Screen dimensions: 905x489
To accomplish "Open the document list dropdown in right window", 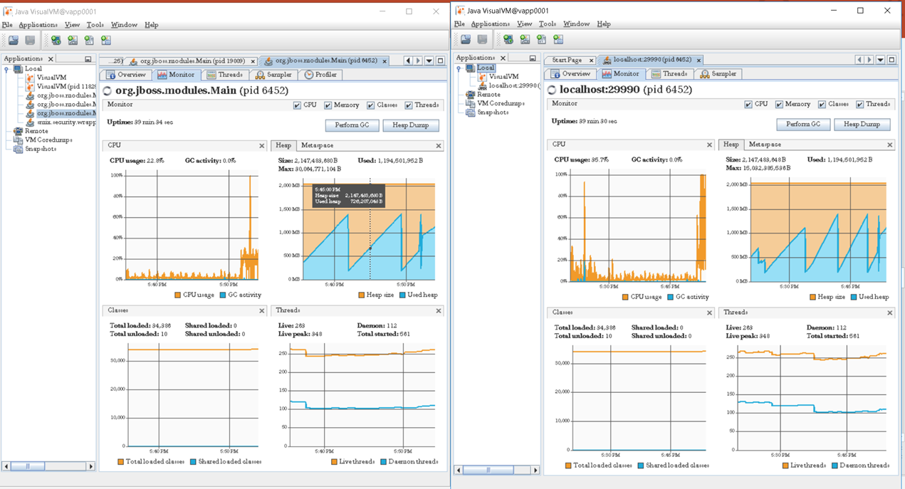I will click(880, 60).
